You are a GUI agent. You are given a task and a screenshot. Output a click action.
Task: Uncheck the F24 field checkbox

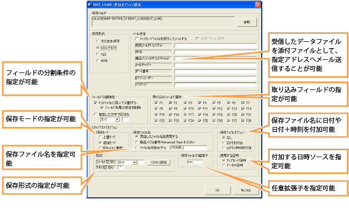coord(185,121)
